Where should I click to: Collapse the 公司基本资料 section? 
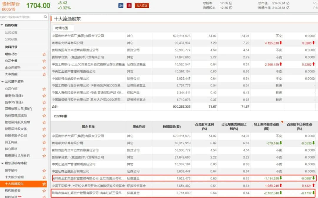[x=2, y=81]
